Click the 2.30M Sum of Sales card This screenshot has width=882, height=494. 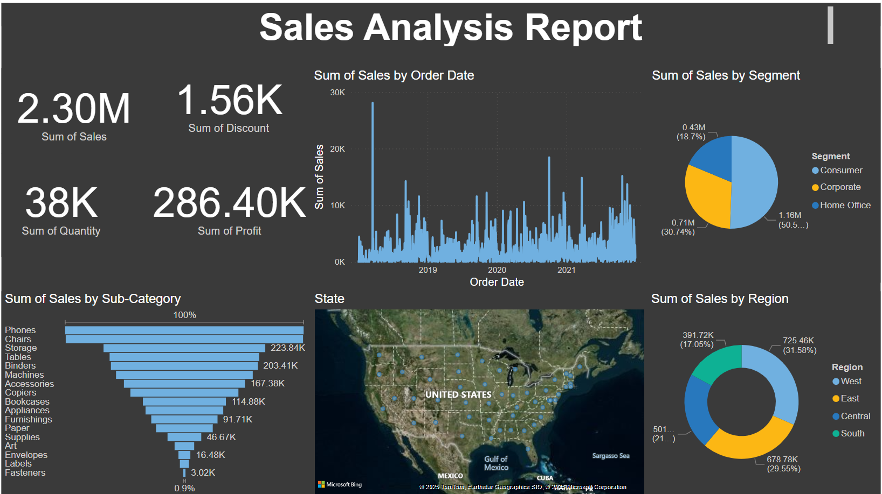(74, 116)
